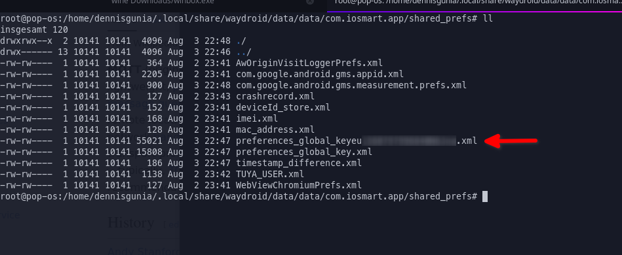The image size is (622, 255).
Task: Click the crashrecord.xml filename
Action: coord(275,96)
